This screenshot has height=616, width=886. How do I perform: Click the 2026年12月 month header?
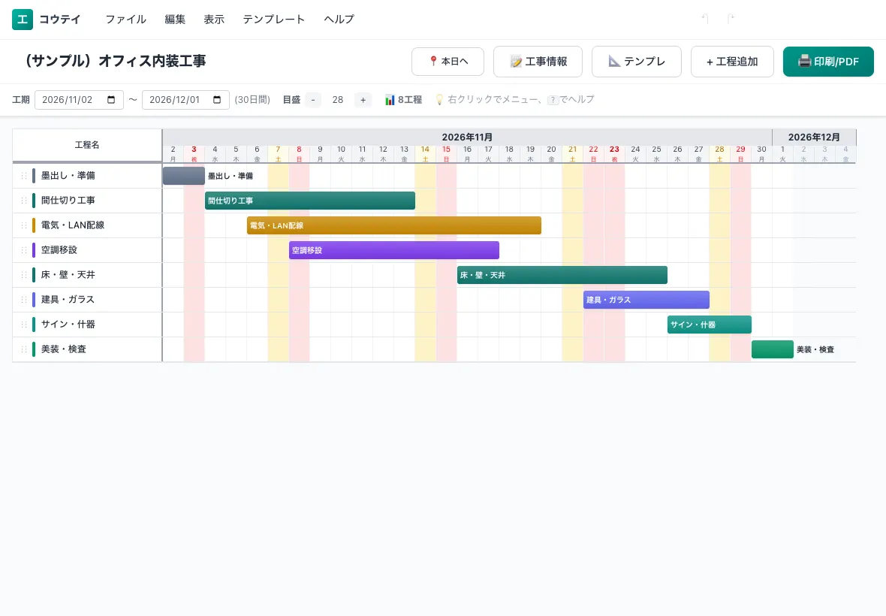[814, 137]
